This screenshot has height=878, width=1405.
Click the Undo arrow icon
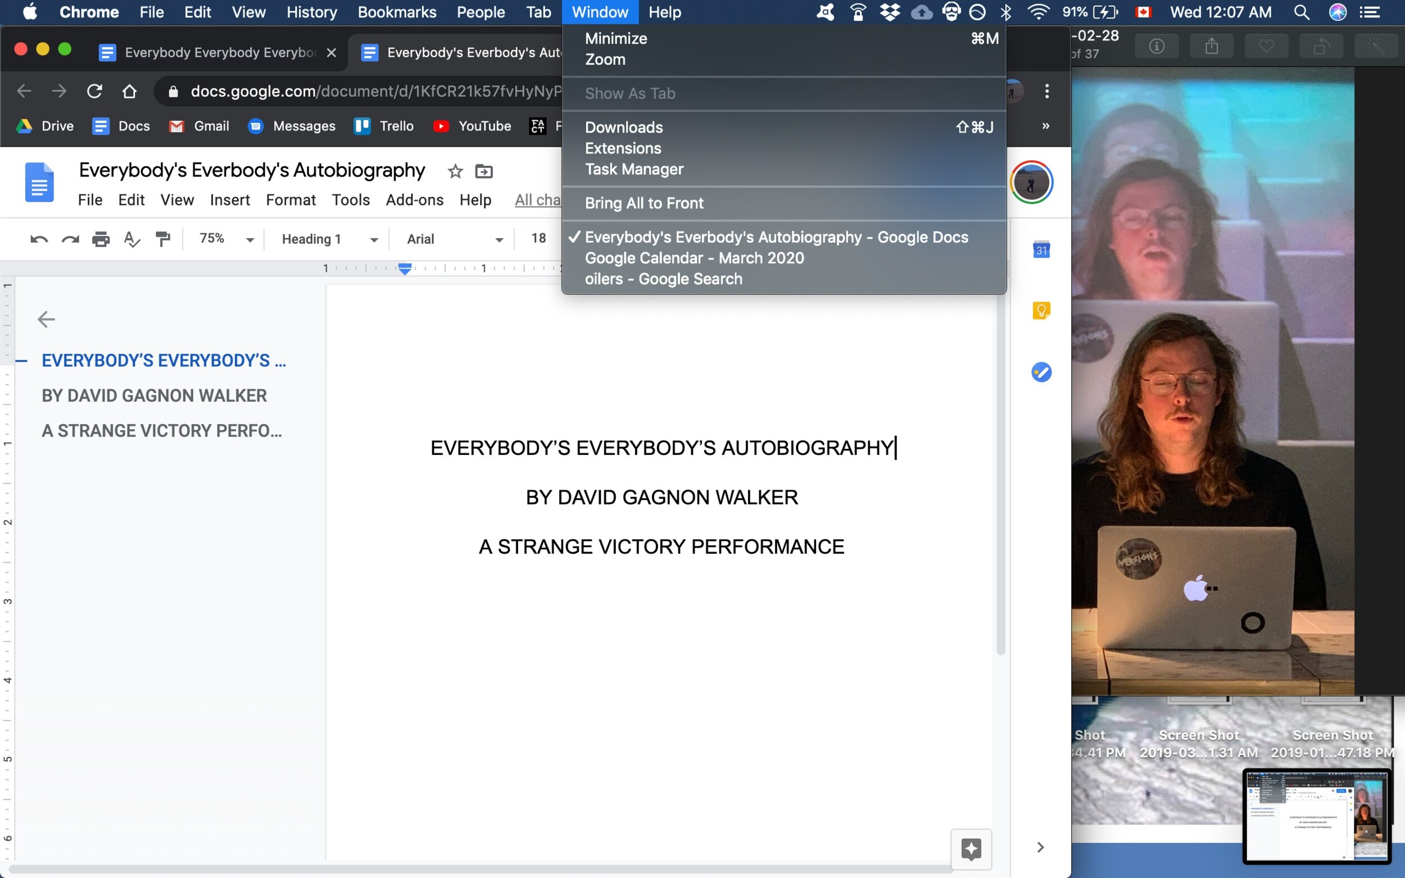click(39, 239)
